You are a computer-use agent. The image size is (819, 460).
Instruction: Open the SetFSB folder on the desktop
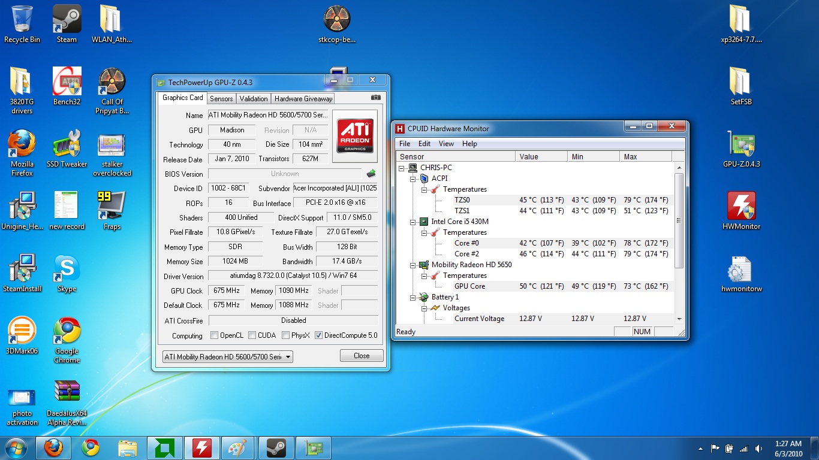(741, 86)
